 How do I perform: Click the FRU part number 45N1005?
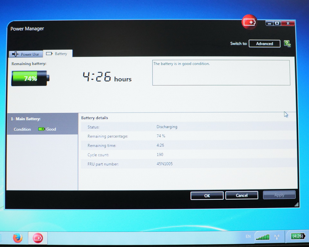[164, 164]
